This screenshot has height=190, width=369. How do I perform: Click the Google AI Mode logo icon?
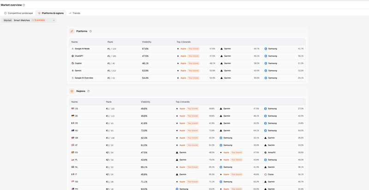tap(73, 49)
